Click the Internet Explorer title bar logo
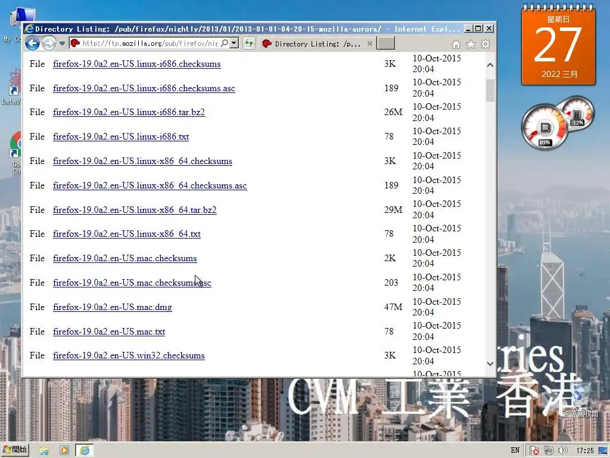610x458 pixels. (x=29, y=29)
